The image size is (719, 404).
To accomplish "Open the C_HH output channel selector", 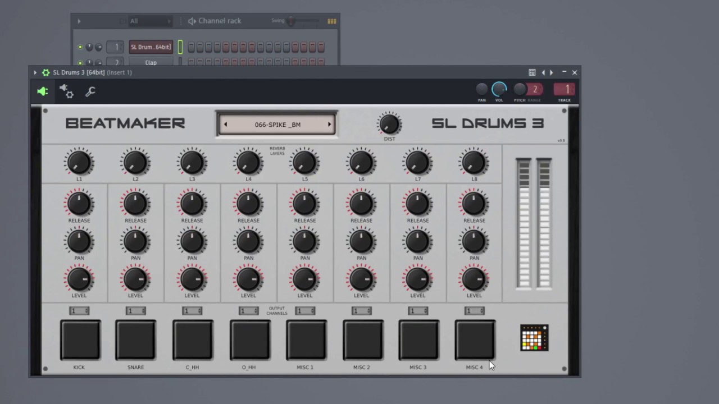I will 192,311.
